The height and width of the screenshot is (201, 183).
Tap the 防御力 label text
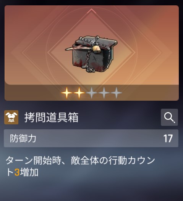(23, 138)
